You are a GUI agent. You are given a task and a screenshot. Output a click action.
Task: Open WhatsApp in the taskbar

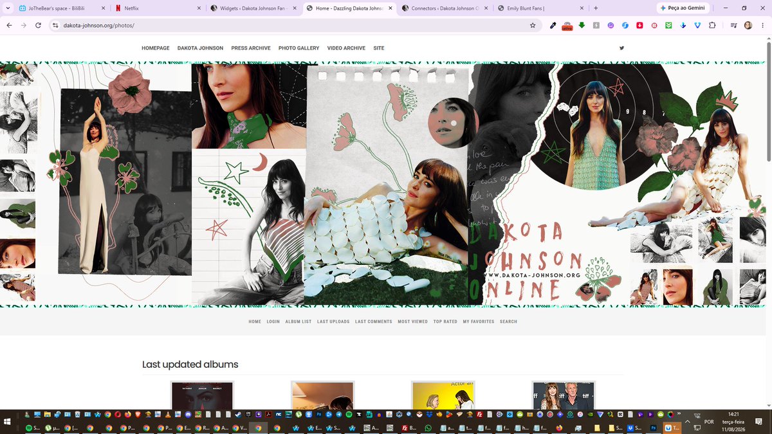[428, 428]
